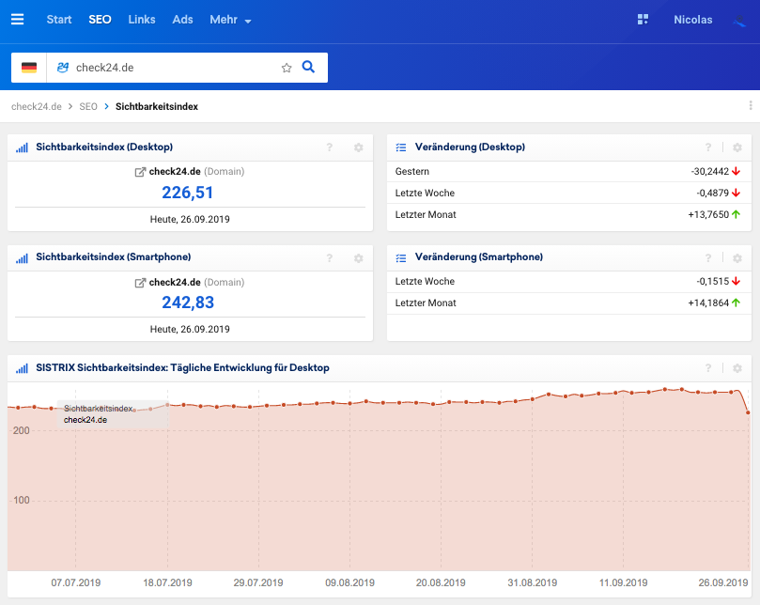The height and width of the screenshot is (605, 760).
Task: Open the dashboard grid icon
Action: [x=643, y=20]
